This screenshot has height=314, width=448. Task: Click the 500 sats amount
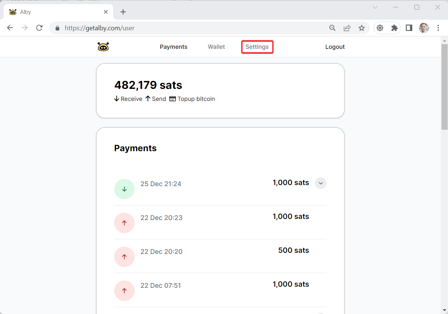click(x=294, y=250)
